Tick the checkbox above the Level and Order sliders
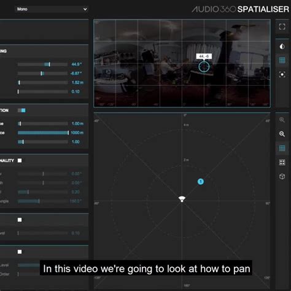Screen dimensions: 291x291 click(x=20, y=252)
